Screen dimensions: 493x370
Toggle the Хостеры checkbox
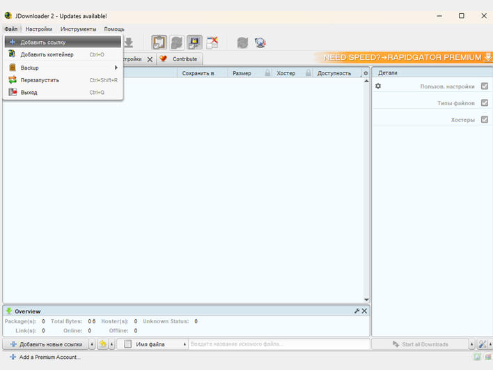(485, 119)
